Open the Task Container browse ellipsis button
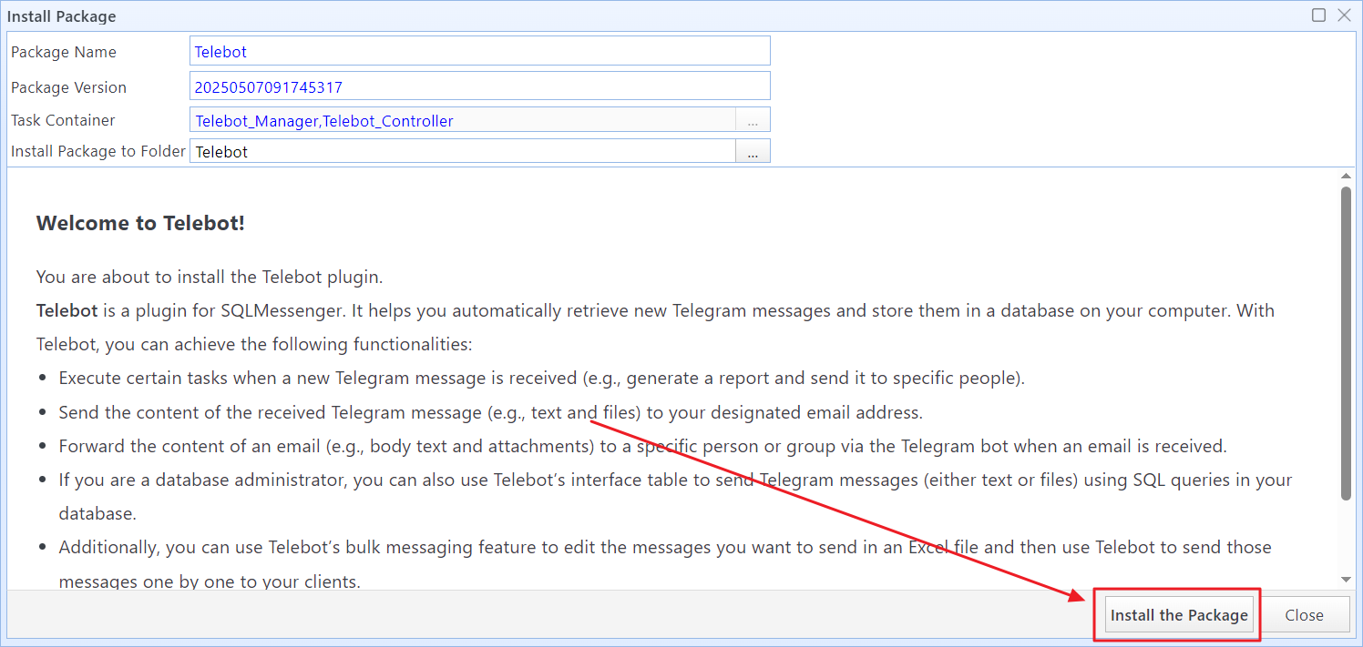The height and width of the screenshot is (647, 1363). point(753,120)
